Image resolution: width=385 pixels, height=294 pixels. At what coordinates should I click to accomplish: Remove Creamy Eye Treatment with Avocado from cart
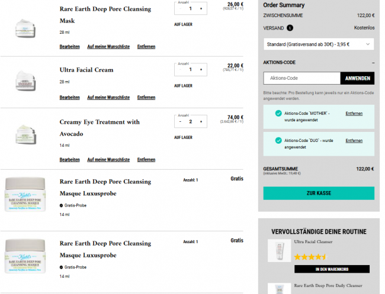tap(146, 160)
